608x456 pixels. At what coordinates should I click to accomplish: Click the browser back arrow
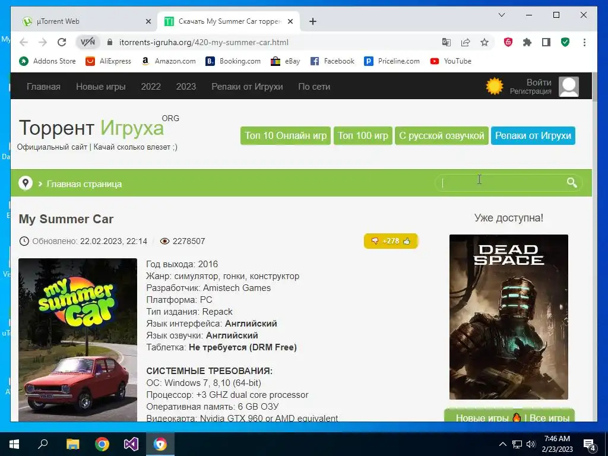pyautogui.click(x=24, y=42)
